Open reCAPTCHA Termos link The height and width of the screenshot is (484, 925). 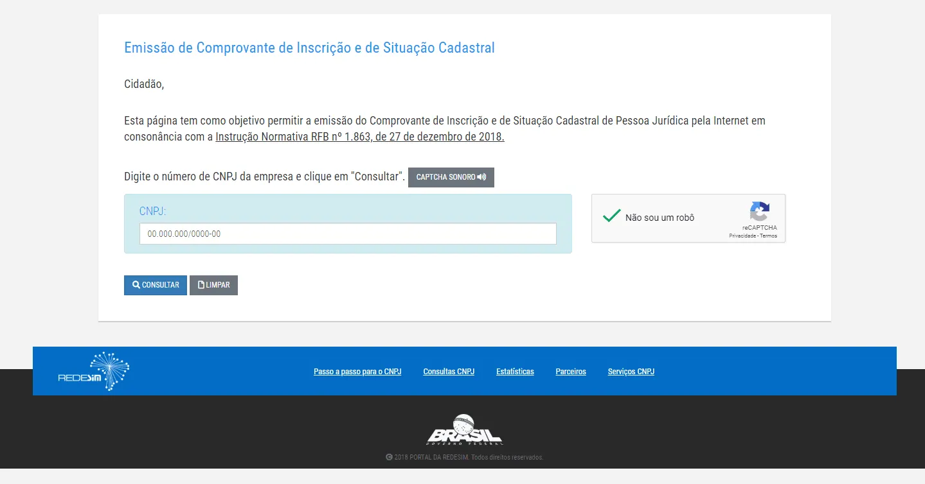pyautogui.click(x=769, y=236)
